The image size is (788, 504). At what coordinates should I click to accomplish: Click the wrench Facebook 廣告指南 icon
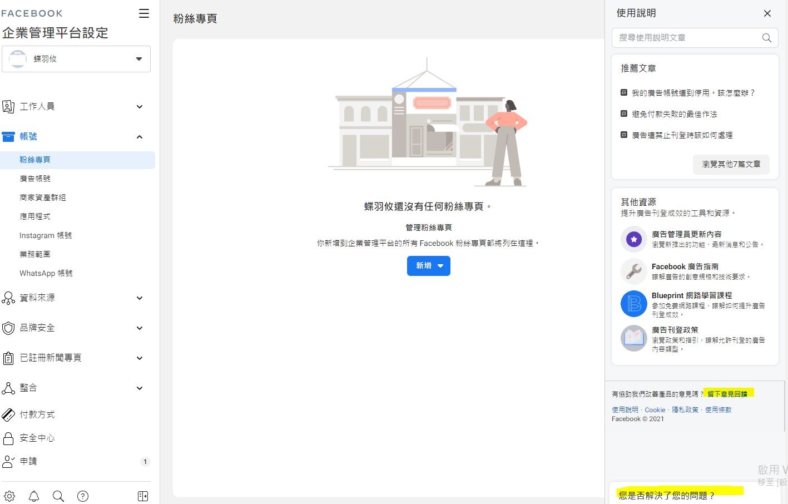point(633,271)
